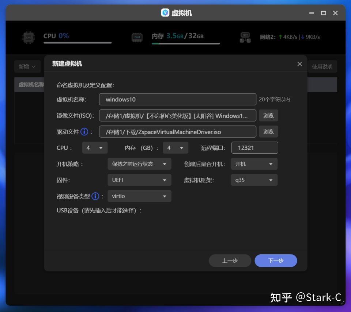Click the CPU monitor icon in status bar

(x=28, y=36)
